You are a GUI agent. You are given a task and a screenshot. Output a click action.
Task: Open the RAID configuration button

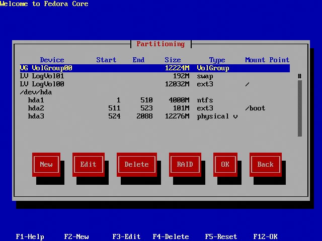tap(185, 164)
